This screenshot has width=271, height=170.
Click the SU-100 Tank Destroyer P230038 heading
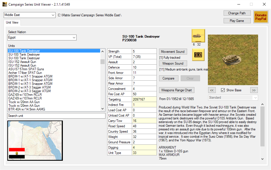(x=141, y=38)
